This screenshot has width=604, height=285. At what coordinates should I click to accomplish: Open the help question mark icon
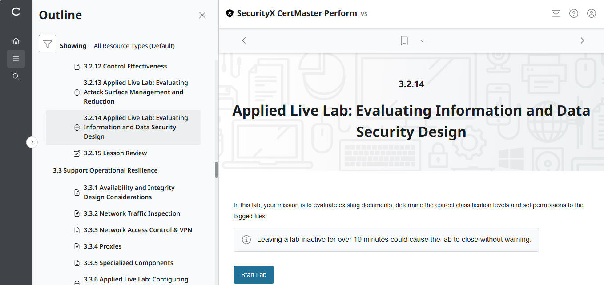click(573, 13)
